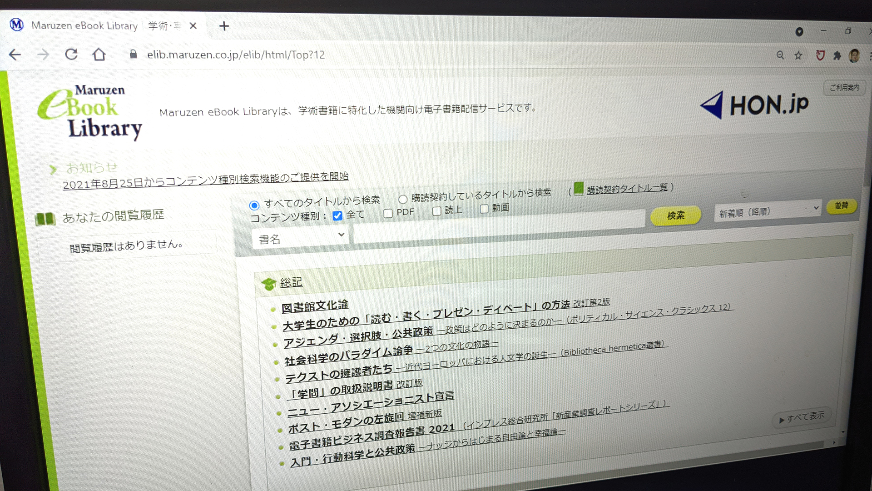Open a new browser tab
Viewport: 872px width, 491px height.
223,26
